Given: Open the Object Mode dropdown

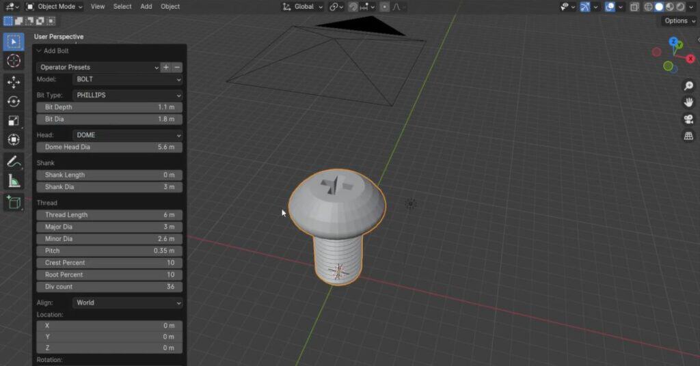Looking at the screenshot, I should 53,7.
